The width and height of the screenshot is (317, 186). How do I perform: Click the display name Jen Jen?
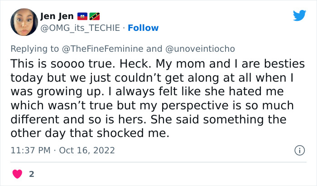[x=57, y=17]
